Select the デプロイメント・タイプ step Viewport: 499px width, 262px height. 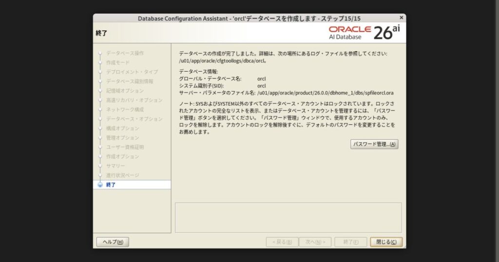132,72
